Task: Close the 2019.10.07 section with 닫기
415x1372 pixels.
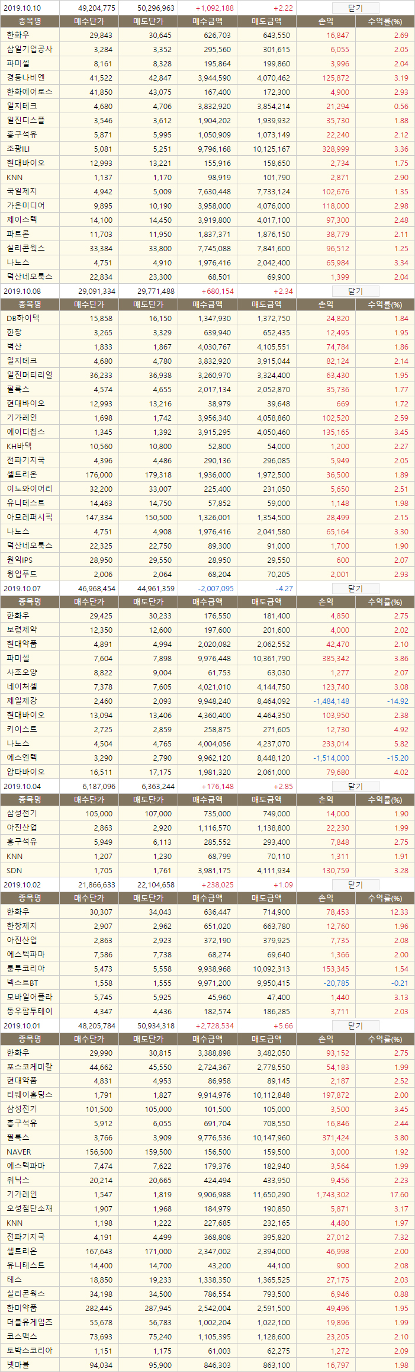Action: click(x=355, y=589)
